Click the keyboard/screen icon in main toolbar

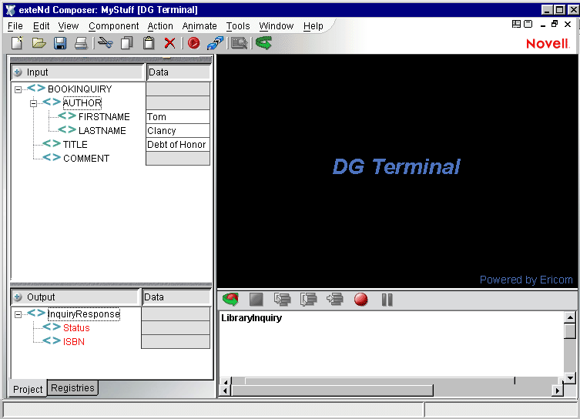239,44
